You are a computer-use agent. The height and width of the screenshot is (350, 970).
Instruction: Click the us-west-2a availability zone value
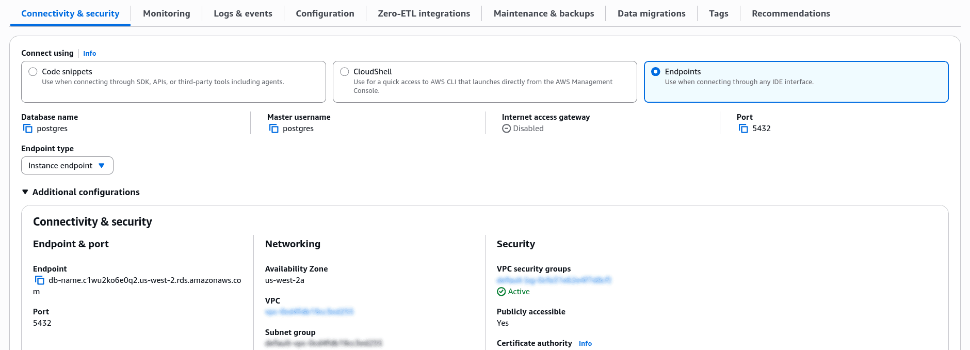[x=285, y=280]
